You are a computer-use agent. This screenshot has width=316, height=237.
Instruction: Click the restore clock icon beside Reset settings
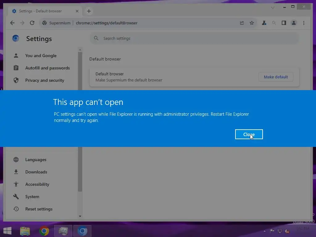(16, 209)
